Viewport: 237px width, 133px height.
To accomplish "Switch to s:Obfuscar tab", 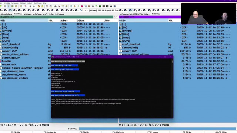I will click(x=37, y=14).
